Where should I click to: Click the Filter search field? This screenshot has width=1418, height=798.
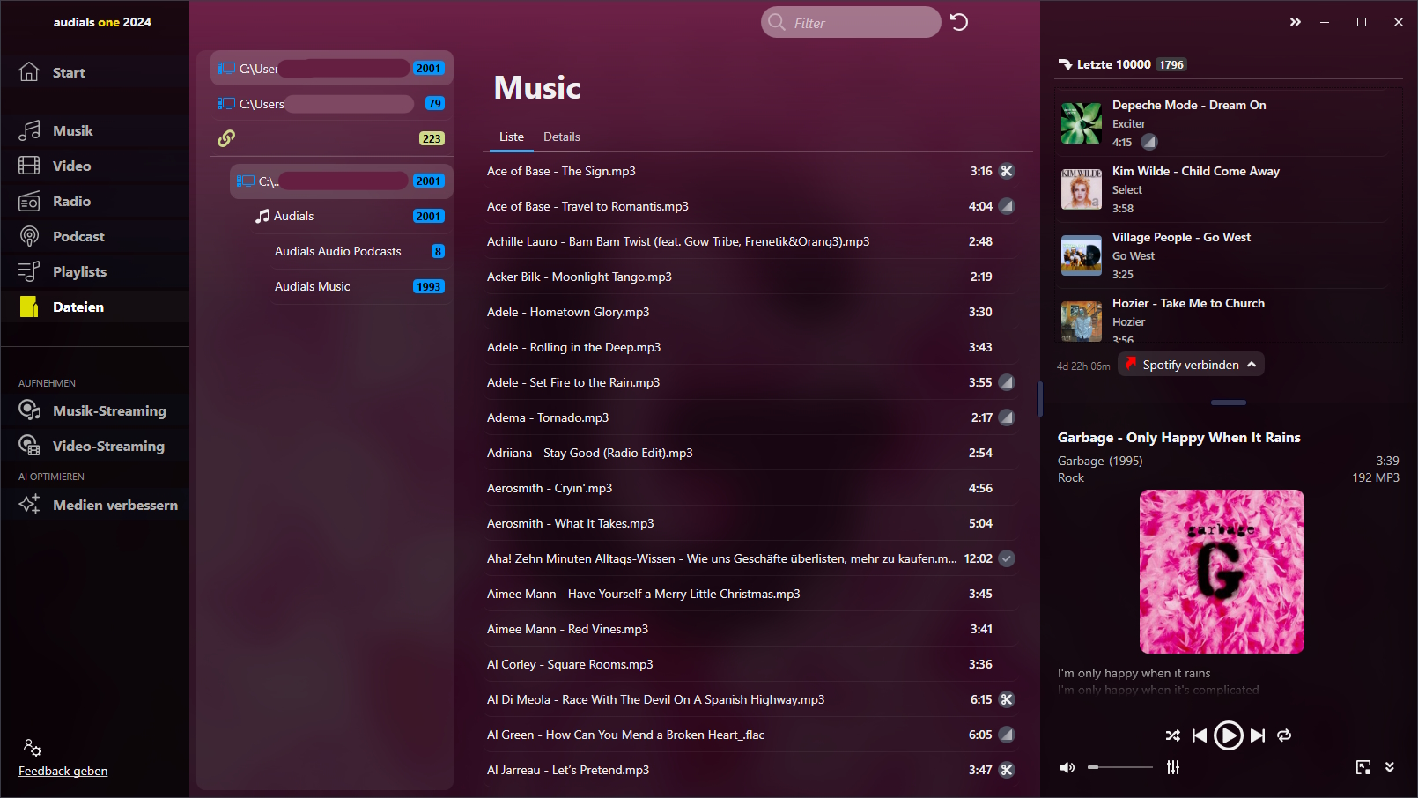(x=851, y=22)
